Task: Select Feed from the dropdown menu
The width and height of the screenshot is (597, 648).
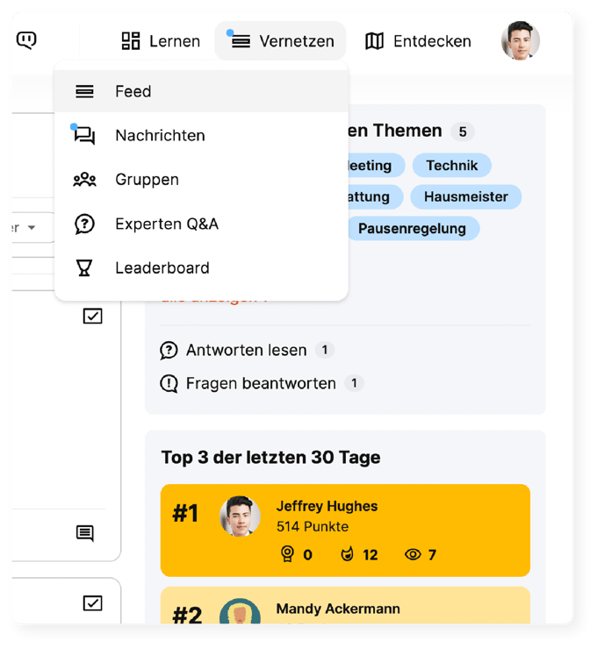Action: tap(133, 91)
